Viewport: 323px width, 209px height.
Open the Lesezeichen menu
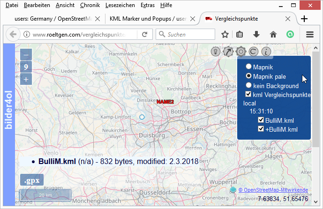tap(120, 5)
